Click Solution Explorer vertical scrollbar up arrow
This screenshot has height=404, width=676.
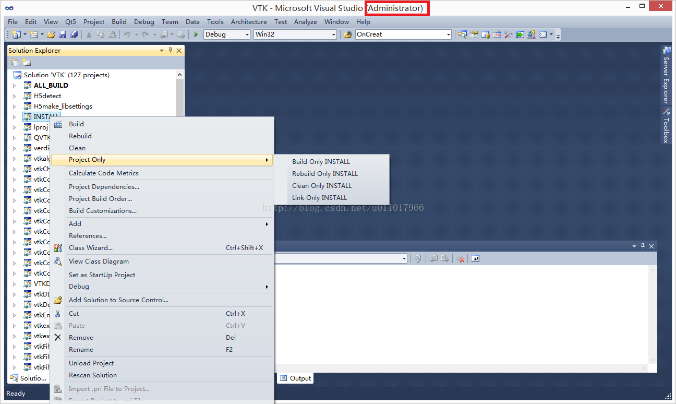179,75
